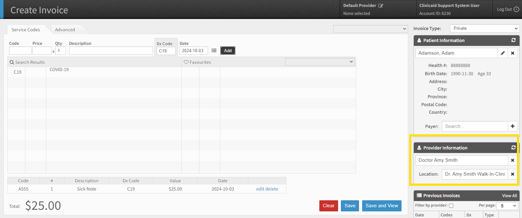
Task: Click Log Out
Action: 504,9
